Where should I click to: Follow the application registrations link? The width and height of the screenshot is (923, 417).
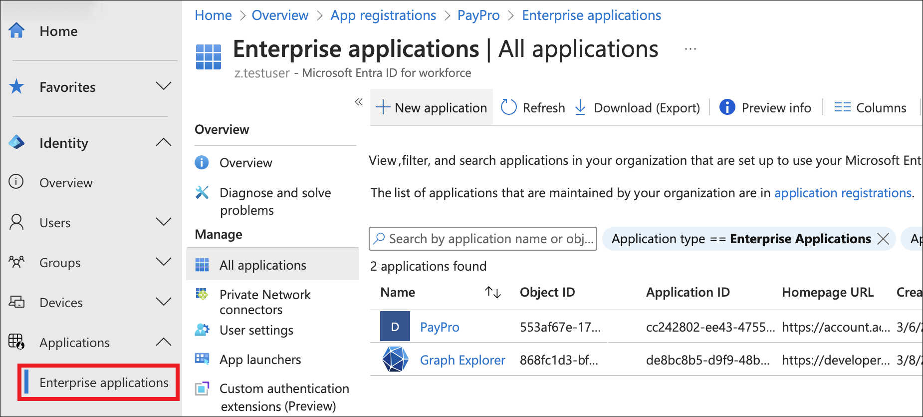tap(843, 193)
